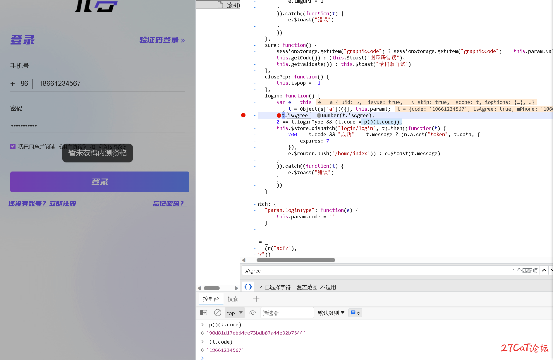Click the '90d81d17ebd4ce73bdb87a44e32b7544' hash output
Image resolution: width=553 pixels, height=360 pixels.
tap(256, 333)
